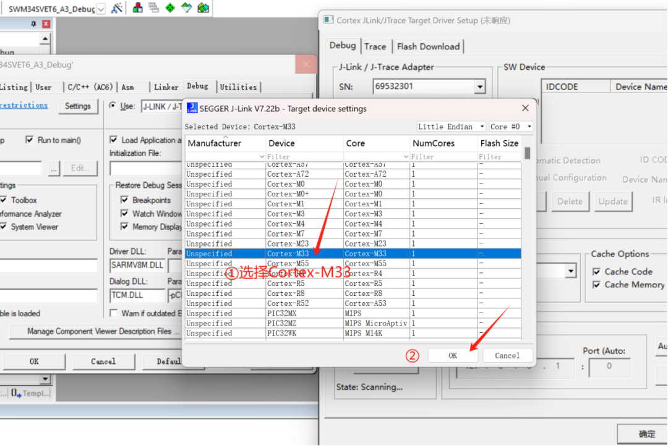Close project panel with red X
This screenshot has height=446, width=668.
46,24
